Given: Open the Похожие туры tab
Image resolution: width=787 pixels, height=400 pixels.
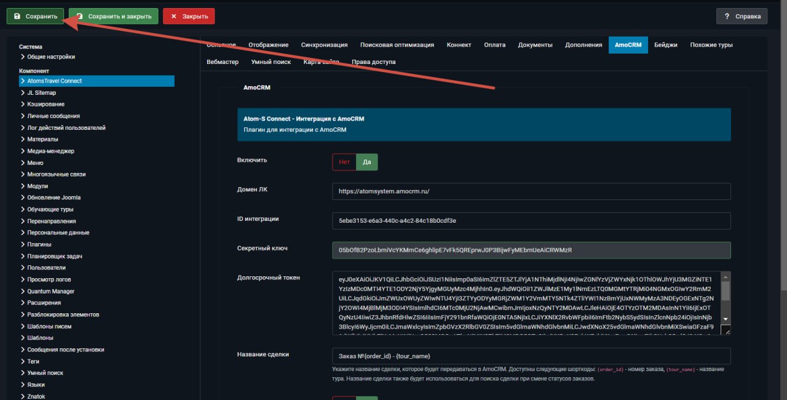Looking at the screenshot, I should tap(711, 45).
